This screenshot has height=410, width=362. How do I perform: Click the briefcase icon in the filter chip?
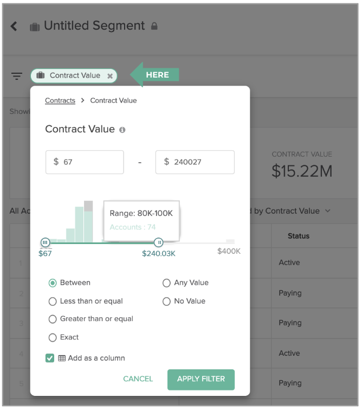[x=41, y=75]
